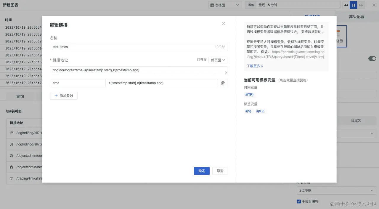Screen dimensions: 379x209
Task: Open the 表格图 chart type dropdown
Action: (225, 5)
